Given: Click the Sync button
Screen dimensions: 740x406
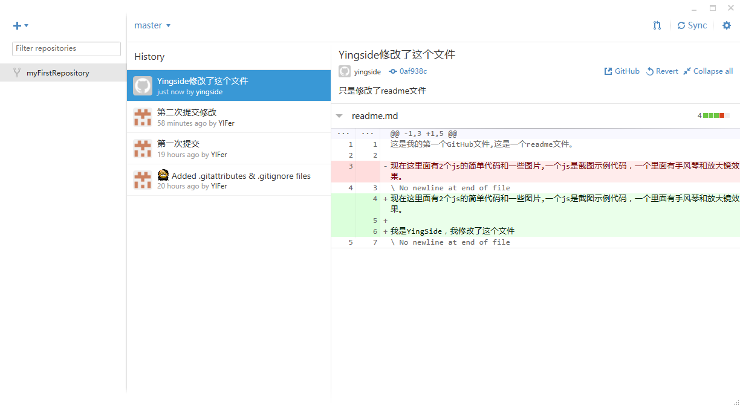Looking at the screenshot, I should [x=692, y=25].
